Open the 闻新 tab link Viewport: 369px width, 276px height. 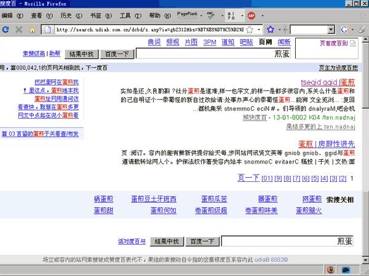pyautogui.click(x=284, y=42)
